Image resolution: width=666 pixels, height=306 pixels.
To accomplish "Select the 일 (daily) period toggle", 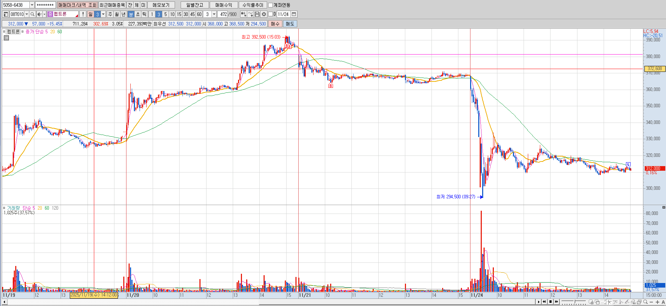I will pos(91,14).
